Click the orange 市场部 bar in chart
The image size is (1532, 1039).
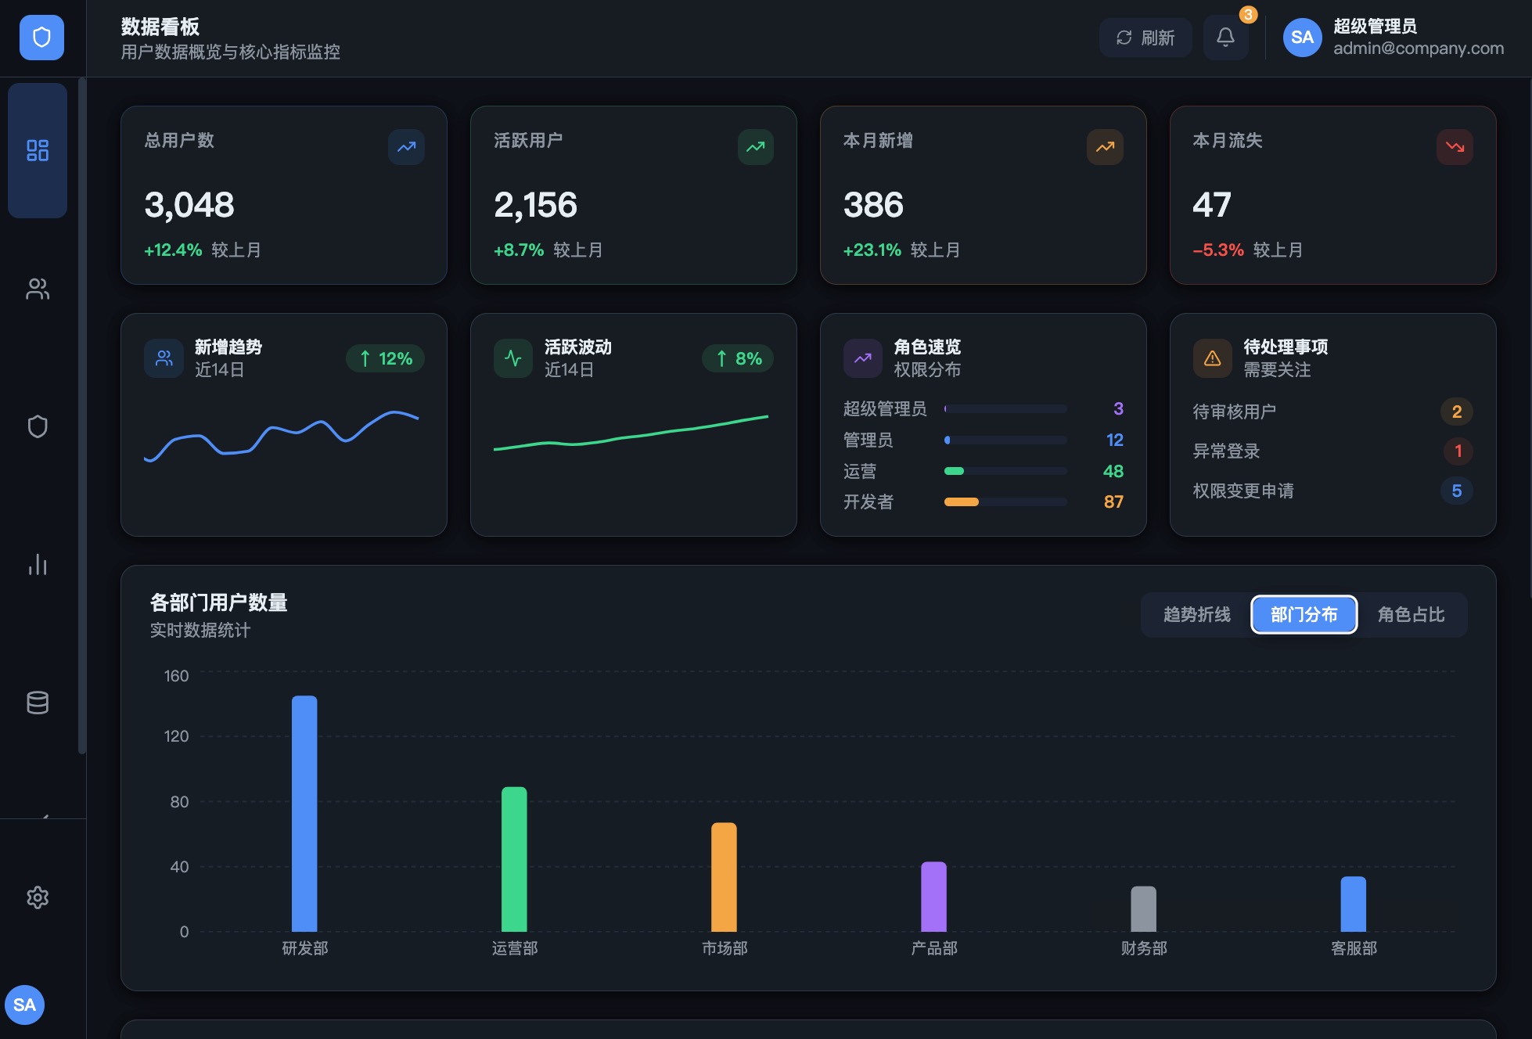tap(724, 877)
